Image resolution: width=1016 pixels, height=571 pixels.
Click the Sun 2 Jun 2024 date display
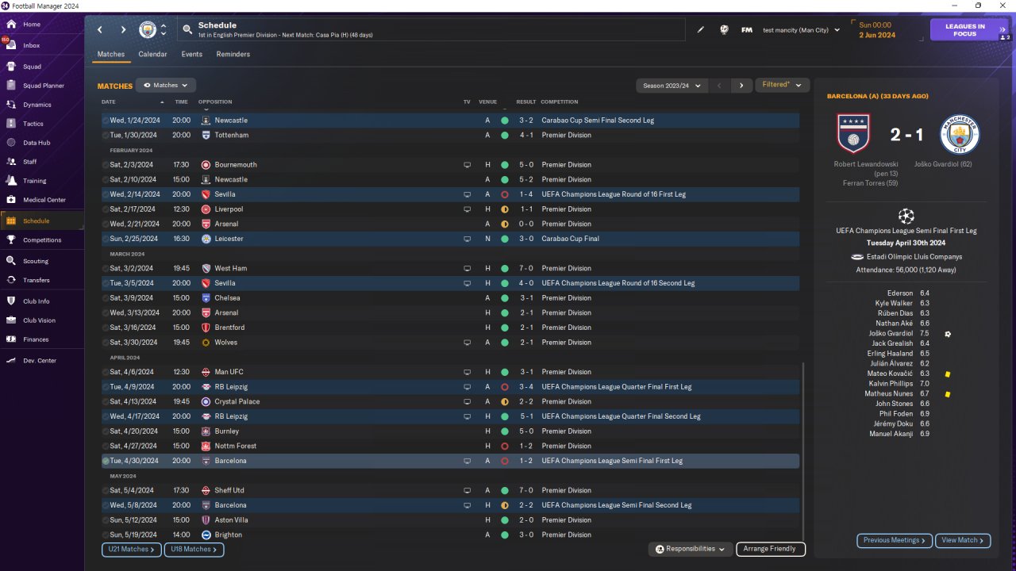pos(876,30)
